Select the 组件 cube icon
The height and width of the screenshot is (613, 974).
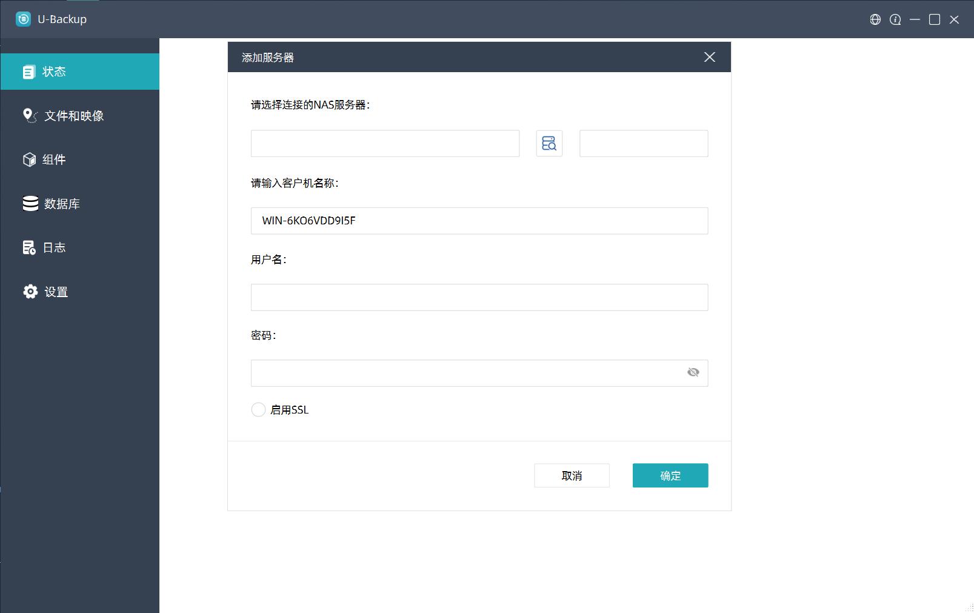[x=29, y=159]
